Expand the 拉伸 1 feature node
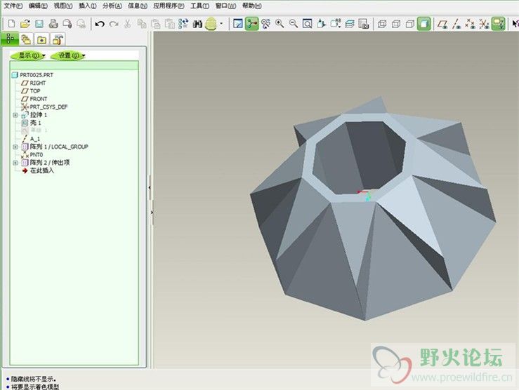This screenshot has width=519, height=390. (x=15, y=115)
